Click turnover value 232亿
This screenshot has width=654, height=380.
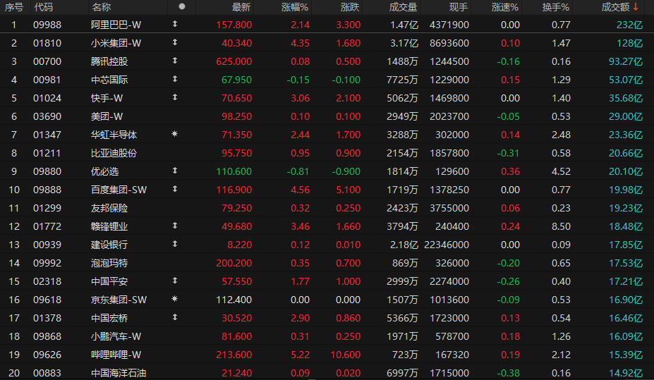[x=630, y=25]
